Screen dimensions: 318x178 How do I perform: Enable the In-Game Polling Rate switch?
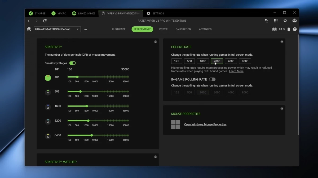pos(212,79)
